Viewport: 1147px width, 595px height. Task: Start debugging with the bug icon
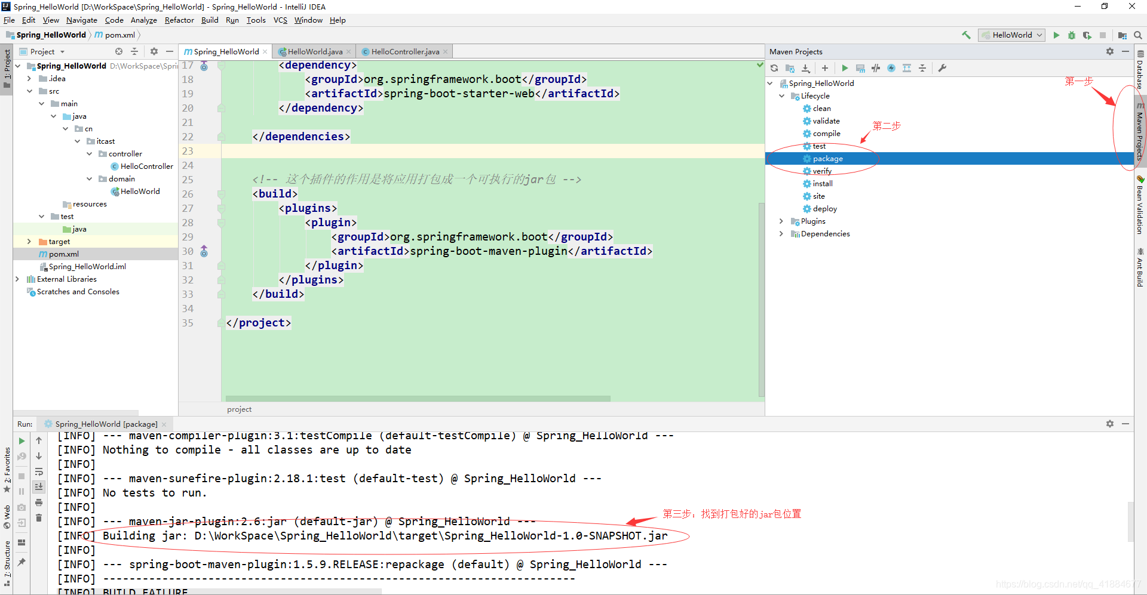pyautogui.click(x=1072, y=35)
